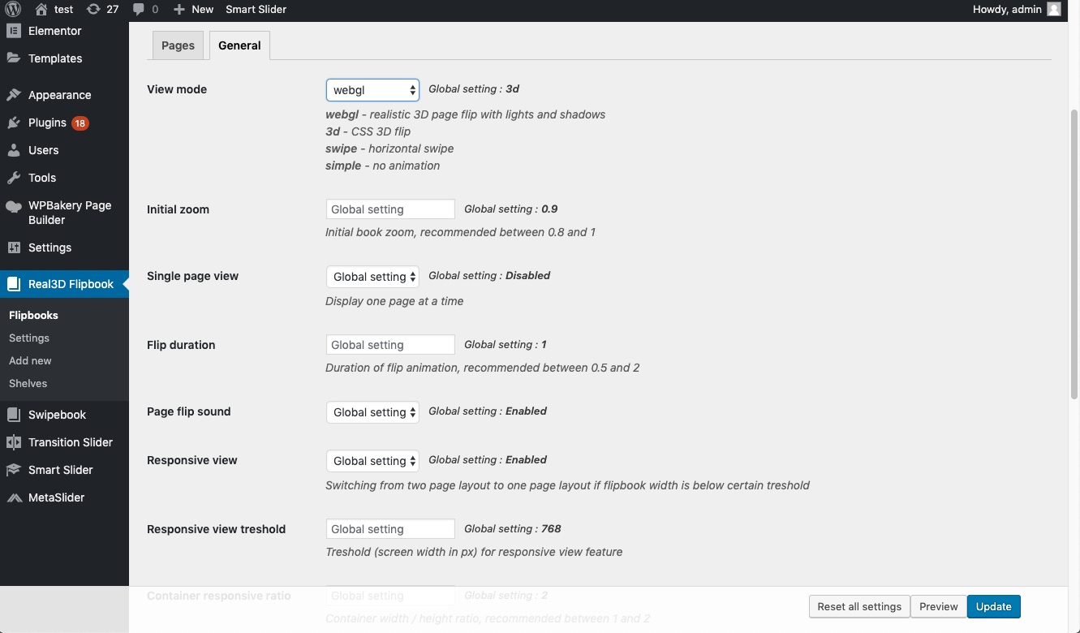Click the WordPress logo icon
This screenshot has width=1080, height=633.
[13, 9]
